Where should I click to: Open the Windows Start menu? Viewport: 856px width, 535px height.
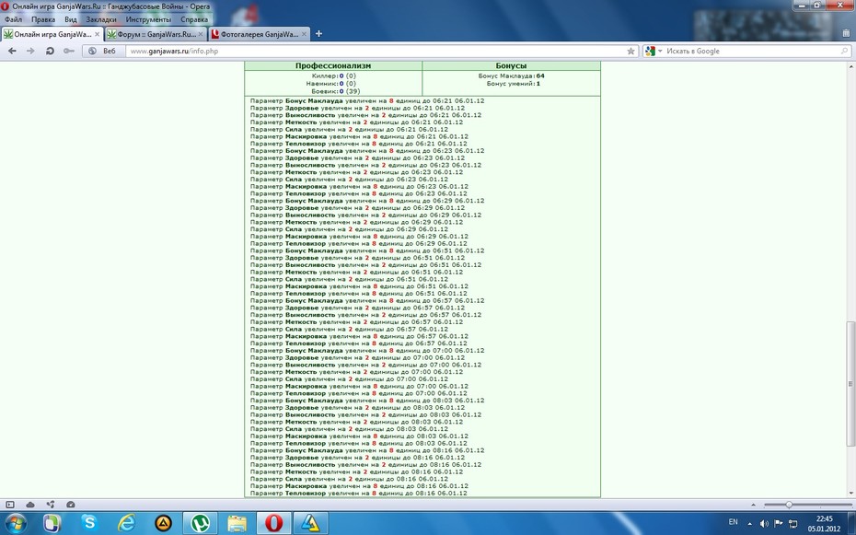pyautogui.click(x=16, y=523)
